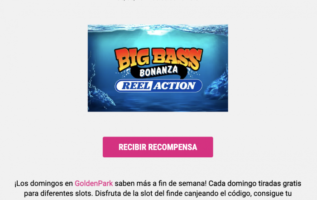The height and width of the screenshot is (200, 317).
Task: Click the RECIBIR RECOMPENSA button
Action: pos(158,147)
